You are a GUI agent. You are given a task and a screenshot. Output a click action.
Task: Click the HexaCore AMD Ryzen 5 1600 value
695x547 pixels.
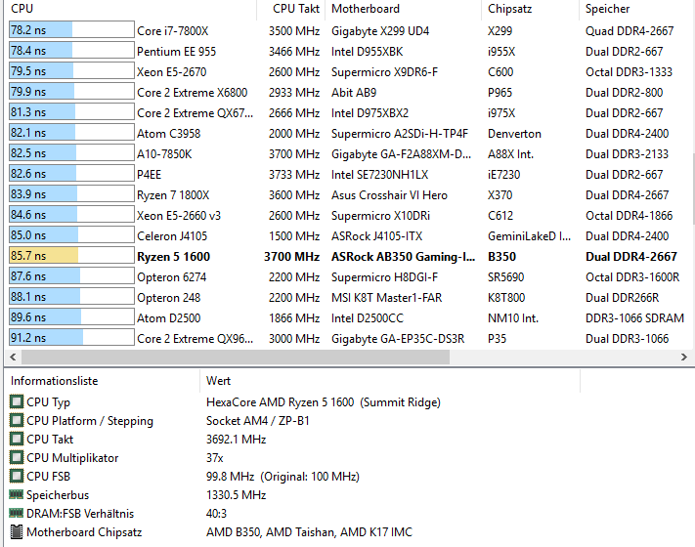pos(324,402)
